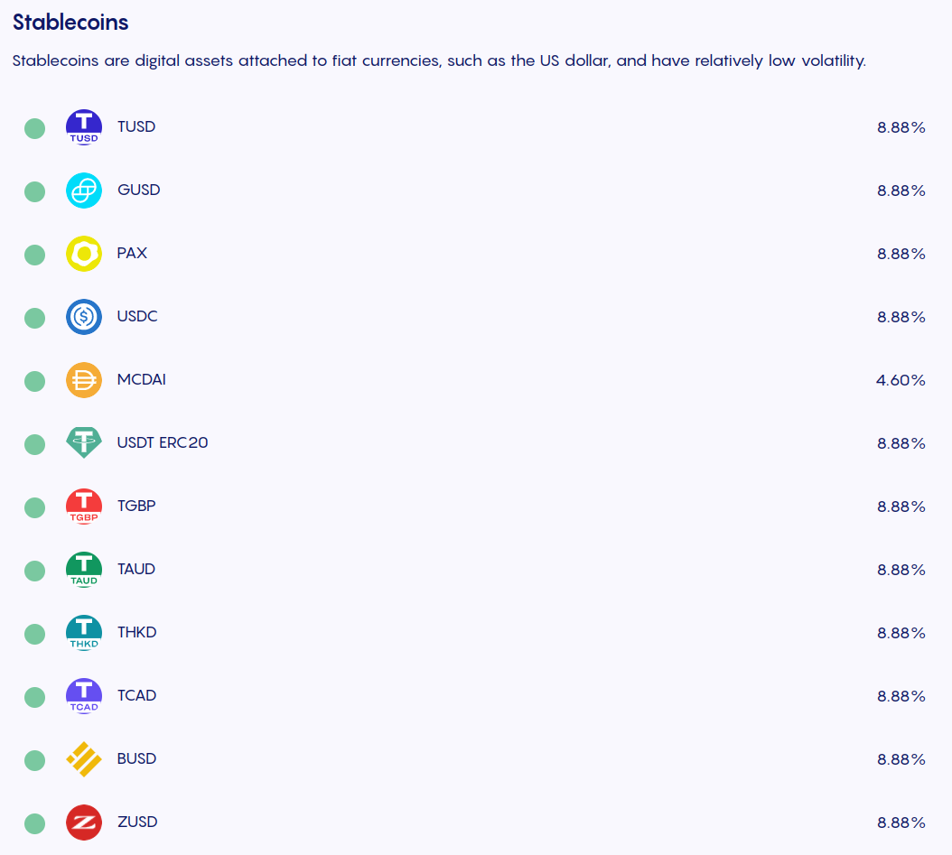Image resolution: width=952 pixels, height=855 pixels.
Task: Click the 8.88% rate for USDC
Action: pyautogui.click(x=901, y=318)
